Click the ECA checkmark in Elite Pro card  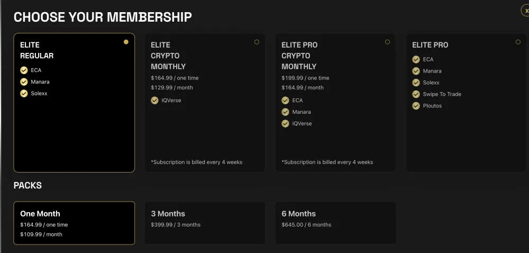point(416,59)
